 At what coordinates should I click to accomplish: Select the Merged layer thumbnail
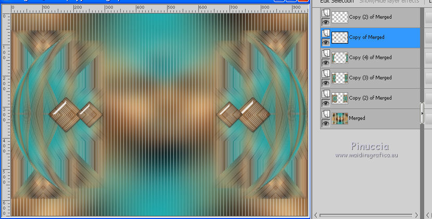pyautogui.click(x=340, y=118)
